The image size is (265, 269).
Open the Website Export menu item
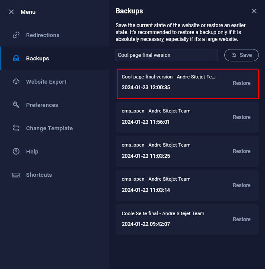pos(46,82)
